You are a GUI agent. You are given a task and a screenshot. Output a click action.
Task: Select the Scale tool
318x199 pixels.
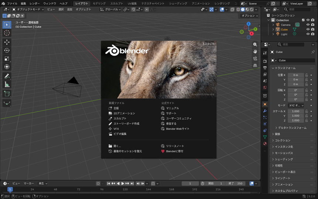click(x=7, y=58)
